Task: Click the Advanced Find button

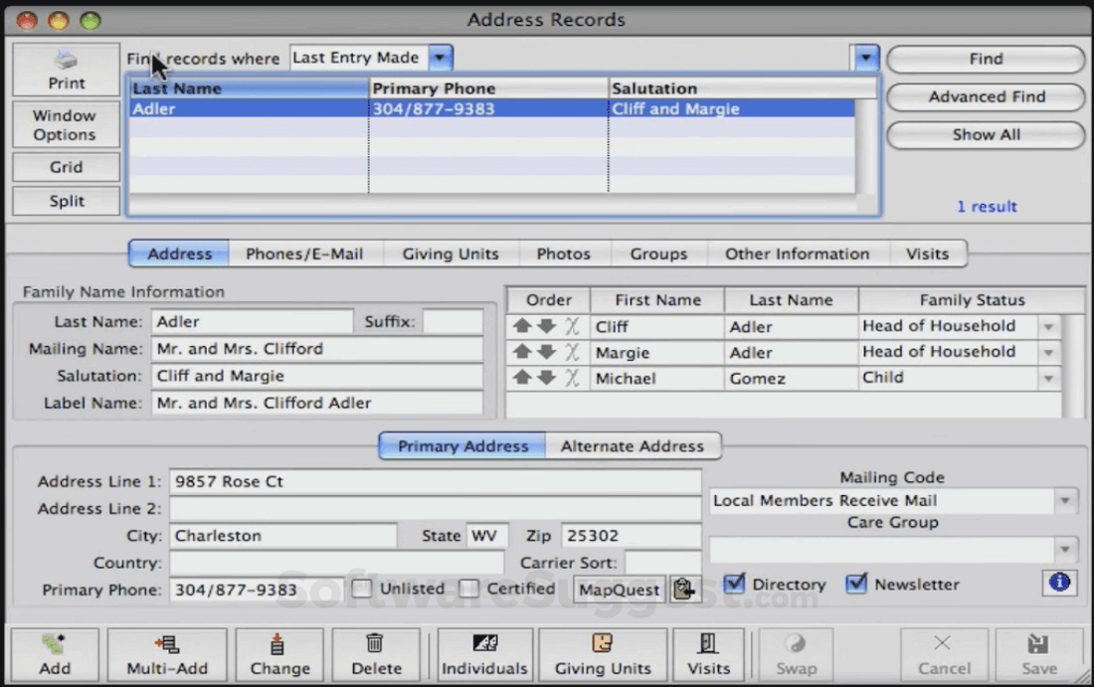Action: pos(985,96)
